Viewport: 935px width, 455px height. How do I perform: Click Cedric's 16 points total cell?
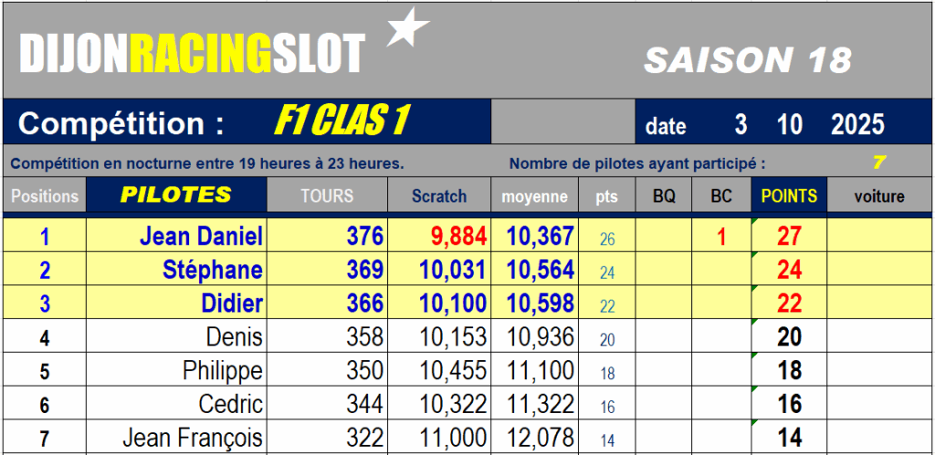coord(789,404)
